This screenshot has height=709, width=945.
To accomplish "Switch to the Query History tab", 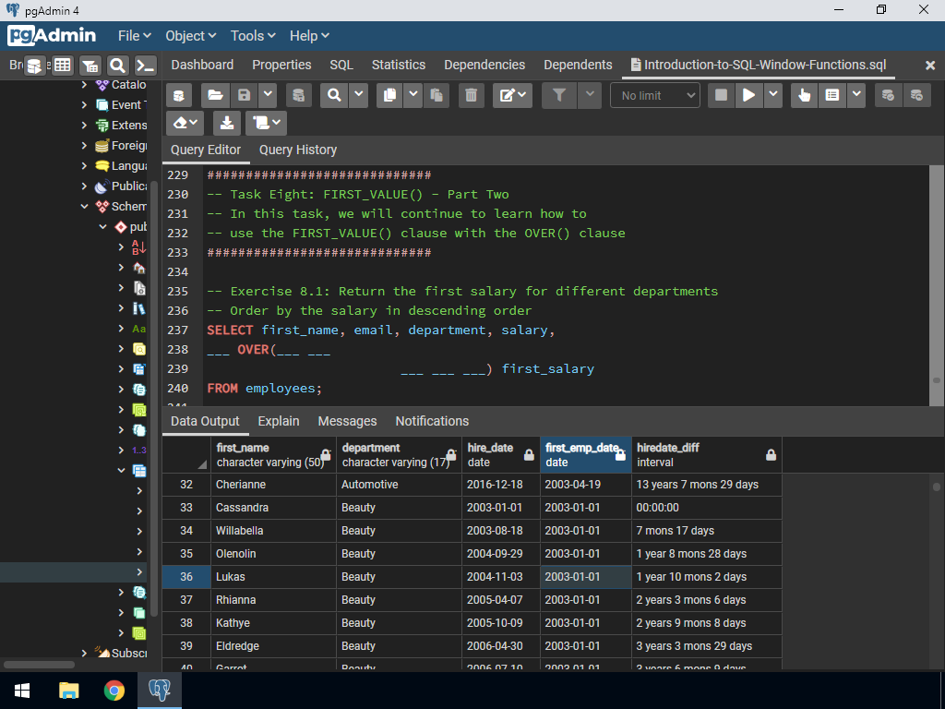I will coord(298,150).
